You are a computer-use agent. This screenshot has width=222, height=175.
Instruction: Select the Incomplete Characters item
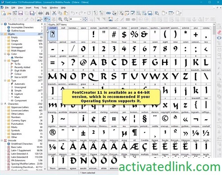coord(22,27)
